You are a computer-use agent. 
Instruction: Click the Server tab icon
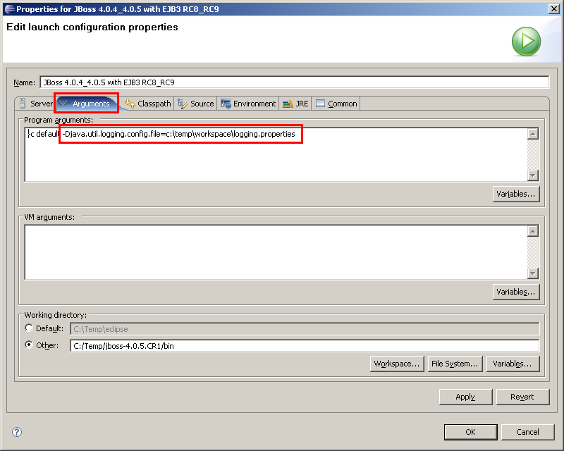click(23, 104)
